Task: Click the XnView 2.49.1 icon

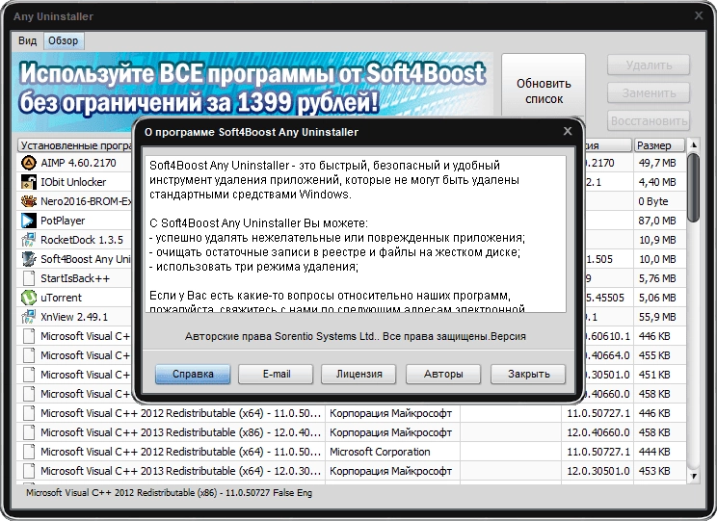Action: pos(29,317)
